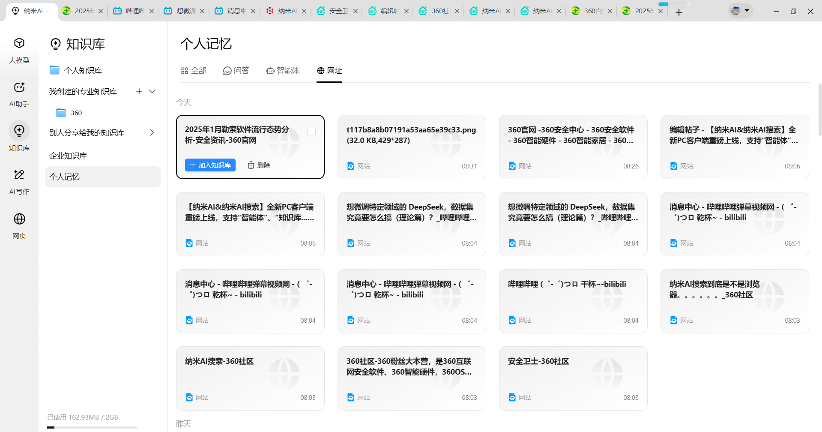Add a new 专业知识库 with the plus icon

click(139, 91)
